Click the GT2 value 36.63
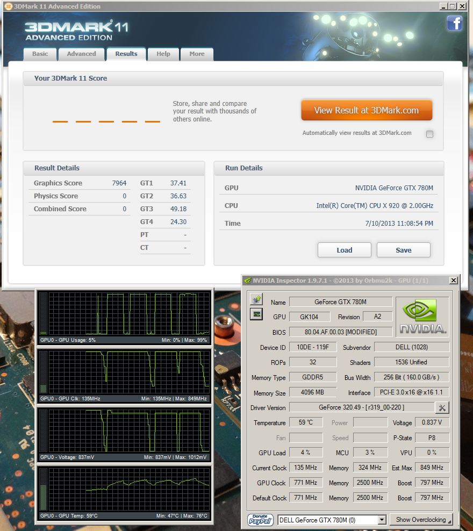The image size is (473, 531). coord(178,196)
